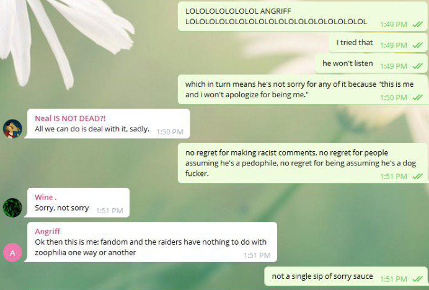
Task: Select the sender name Angriff
Action: 47,232
